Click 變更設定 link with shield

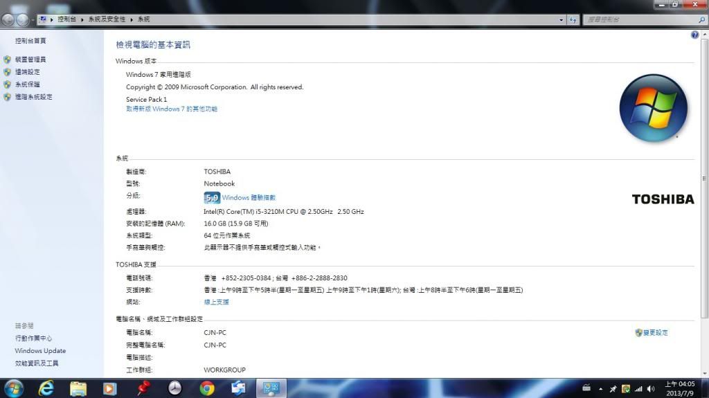(x=651, y=333)
